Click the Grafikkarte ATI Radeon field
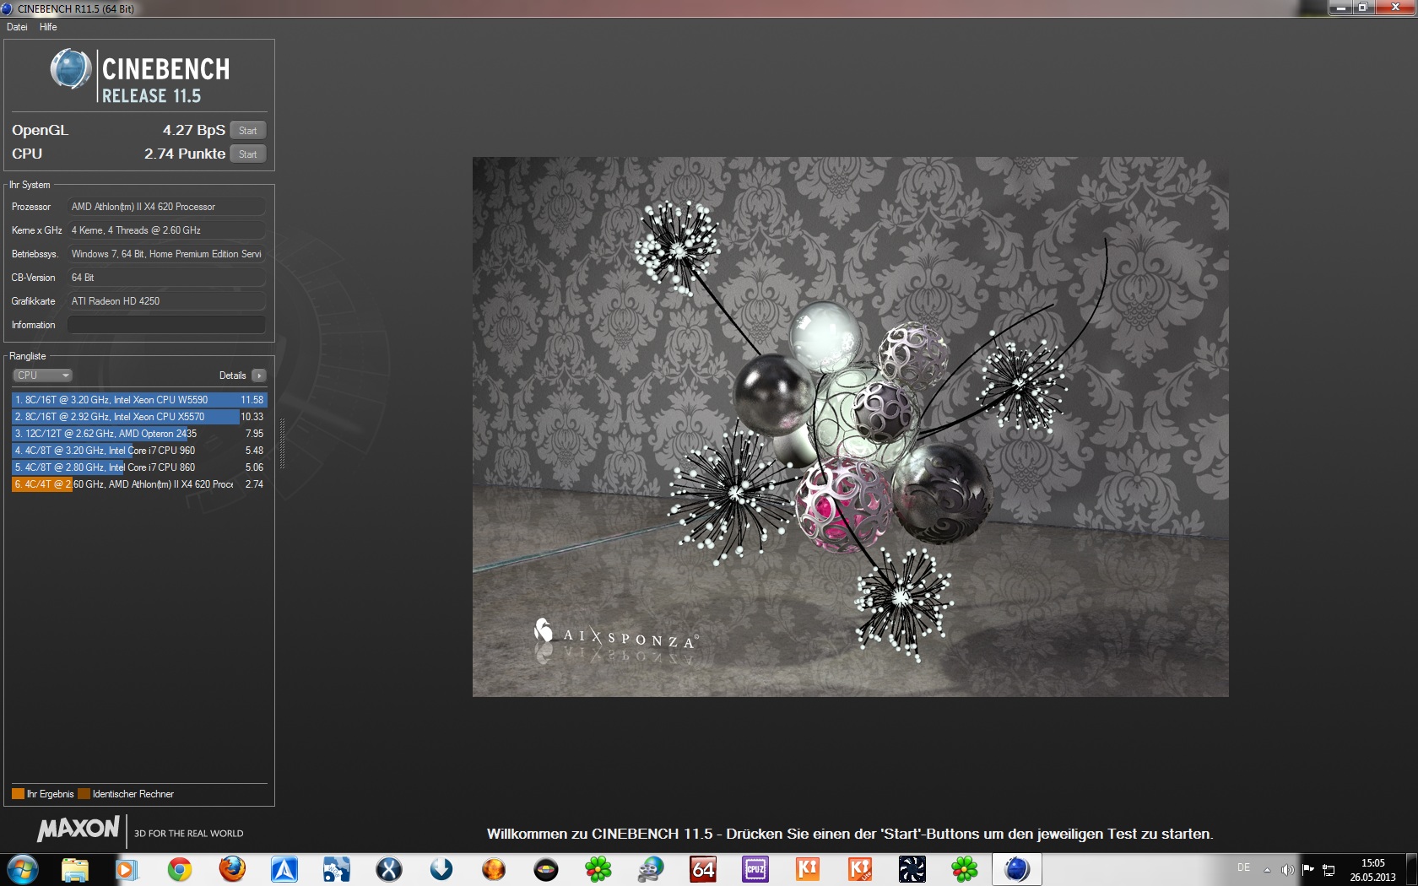The height and width of the screenshot is (886, 1418). 166,301
